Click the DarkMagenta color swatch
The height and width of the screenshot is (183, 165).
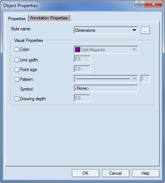[x=77, y=50]
